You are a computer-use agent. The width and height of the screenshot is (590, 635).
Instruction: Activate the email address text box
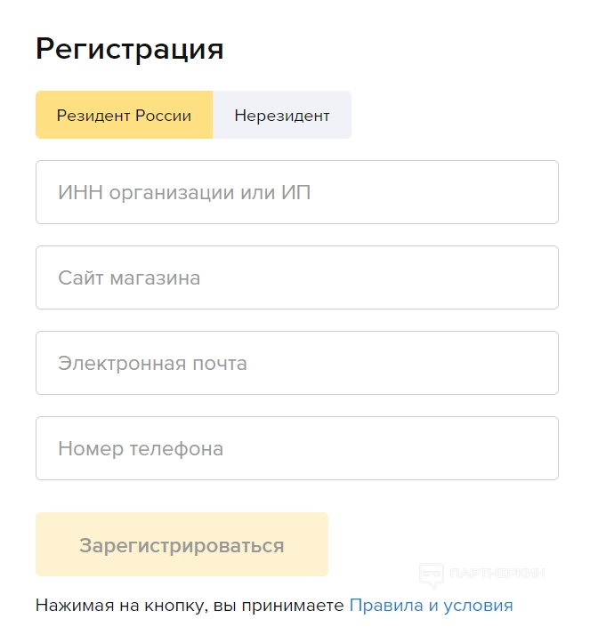[296, 363]
